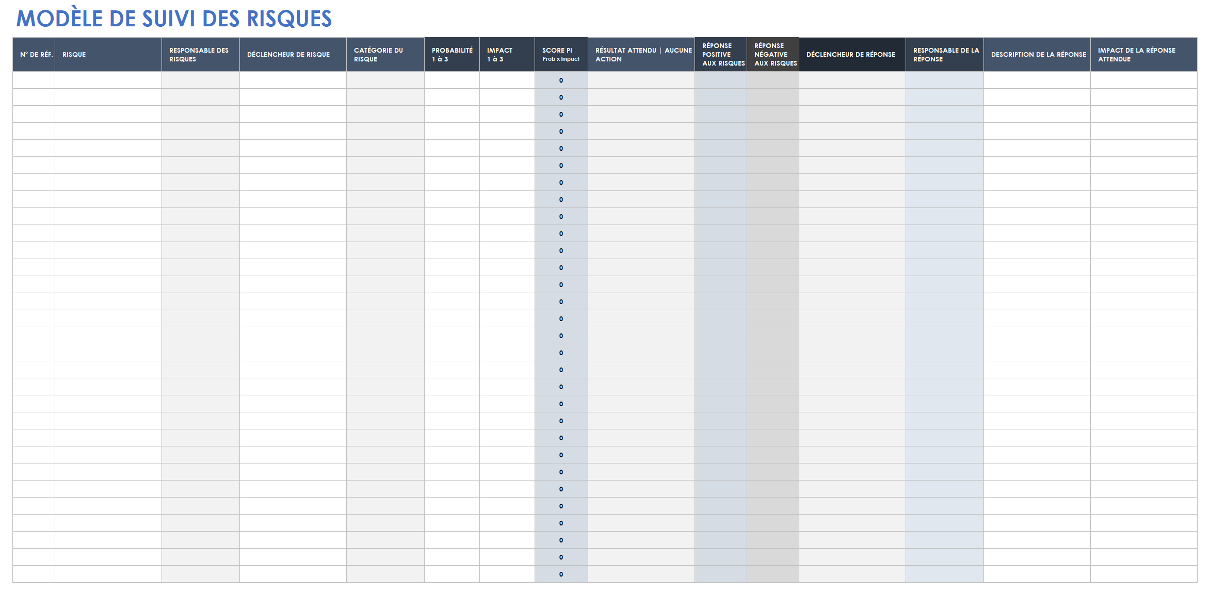The height and width of the screenshot is (592, 1210).
Task: Click the "IMPACT DE LA RÉPONSE ATTENDUE" header
Action: coord(1144,54)
